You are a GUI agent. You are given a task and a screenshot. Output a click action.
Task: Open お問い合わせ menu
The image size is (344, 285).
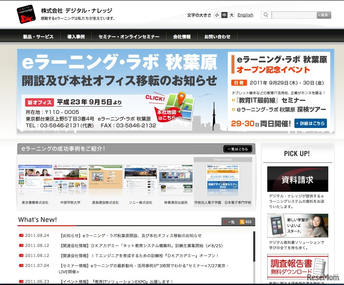click(217, 36)
